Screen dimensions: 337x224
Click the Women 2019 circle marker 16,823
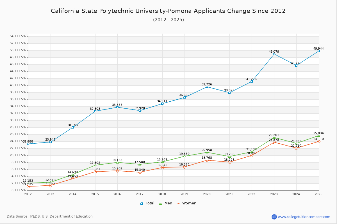pyautogui.click(x=185, y=167)
